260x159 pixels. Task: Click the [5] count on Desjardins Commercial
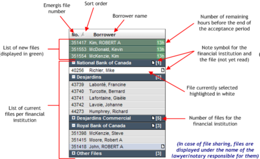tap(158, 118)
